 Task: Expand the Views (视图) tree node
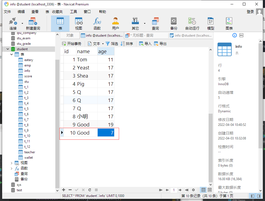11,163
